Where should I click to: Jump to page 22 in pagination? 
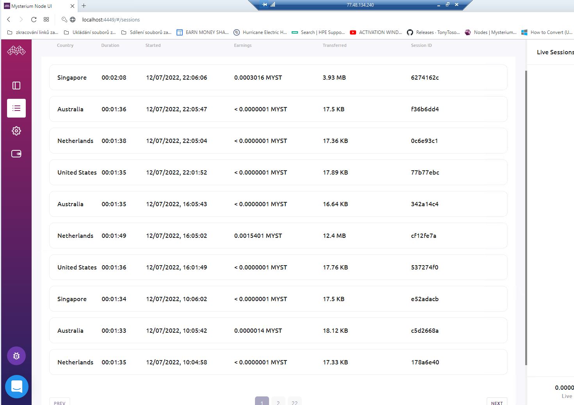[x=294, y=401]
